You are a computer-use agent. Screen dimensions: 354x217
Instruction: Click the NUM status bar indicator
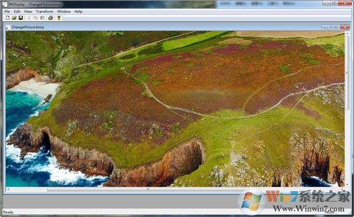click(x=330, y=212)
